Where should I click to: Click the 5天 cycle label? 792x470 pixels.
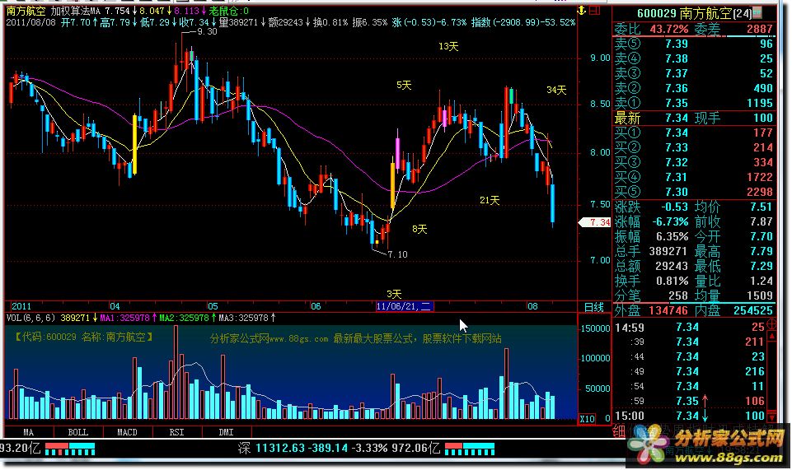(404, 86)
